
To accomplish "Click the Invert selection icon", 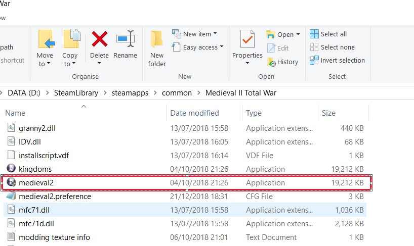I will coord(314,60).
